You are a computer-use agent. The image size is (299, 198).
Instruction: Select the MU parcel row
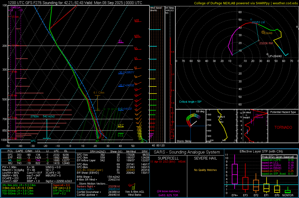[x=38, y=163]
